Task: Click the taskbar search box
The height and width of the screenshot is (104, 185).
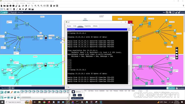Action: [x=18, y=102]
